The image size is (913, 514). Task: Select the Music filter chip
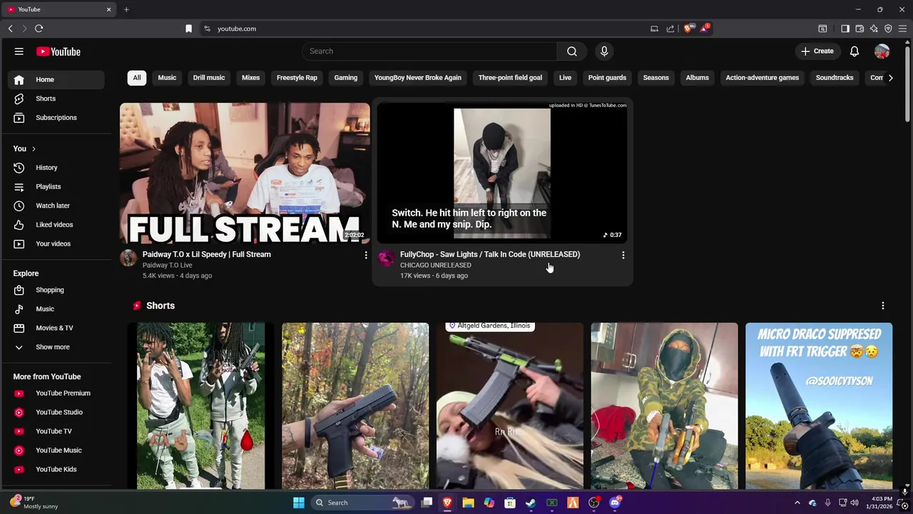pyautogui.click(x=167, y=78)
